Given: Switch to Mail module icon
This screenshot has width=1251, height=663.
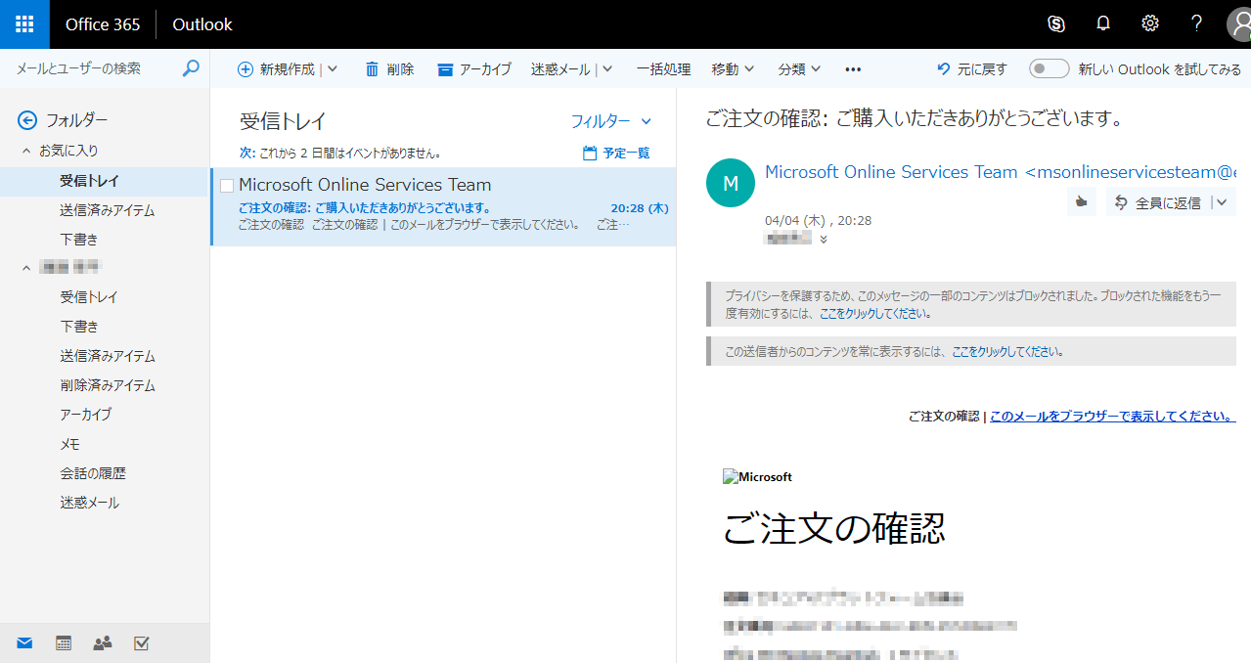Looking at the screenshot, I should (x=24, y=642).
